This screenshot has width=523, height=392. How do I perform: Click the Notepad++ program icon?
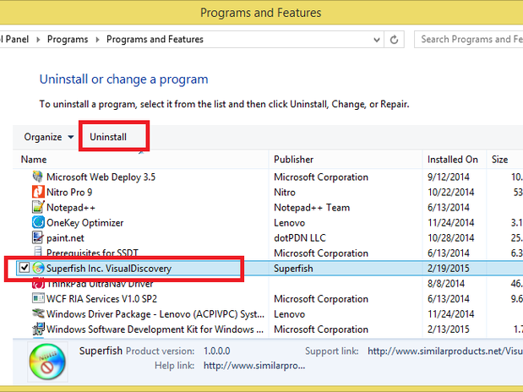click(x=37, y=208)
